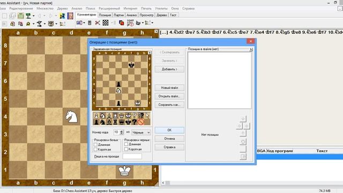Pick the white bishop from piece palette
Viewport: 343px width, 193px height.
point(109,116)
